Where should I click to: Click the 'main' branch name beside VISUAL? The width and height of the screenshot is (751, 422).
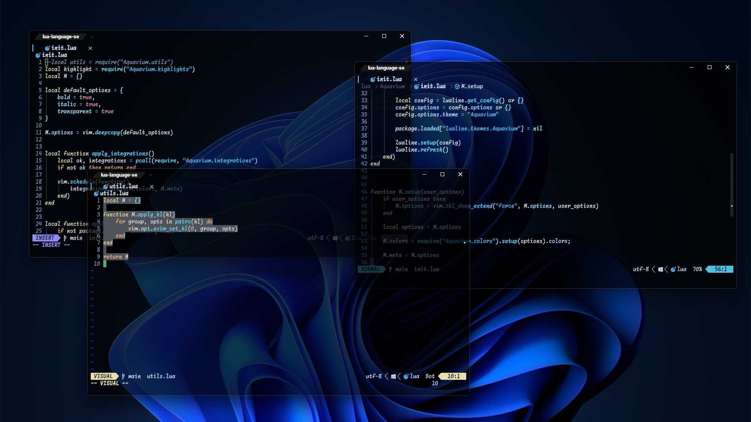[x=134, y=376]
